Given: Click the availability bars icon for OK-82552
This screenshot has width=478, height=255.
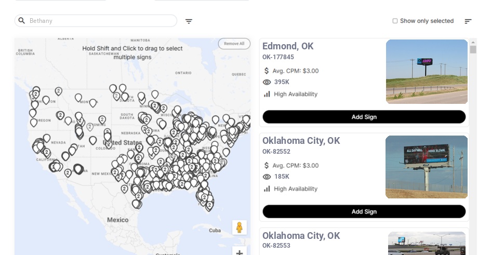Looking at the screenshot, I should tap(267, 189).
